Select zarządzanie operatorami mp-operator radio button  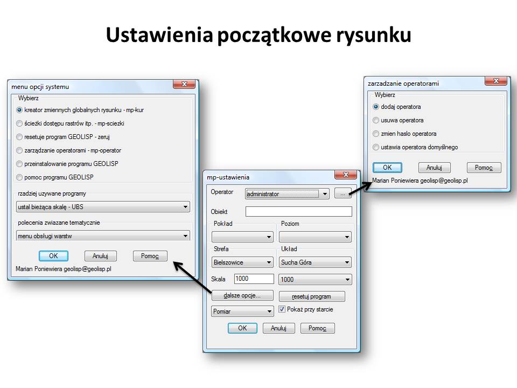tap(68, 150)
